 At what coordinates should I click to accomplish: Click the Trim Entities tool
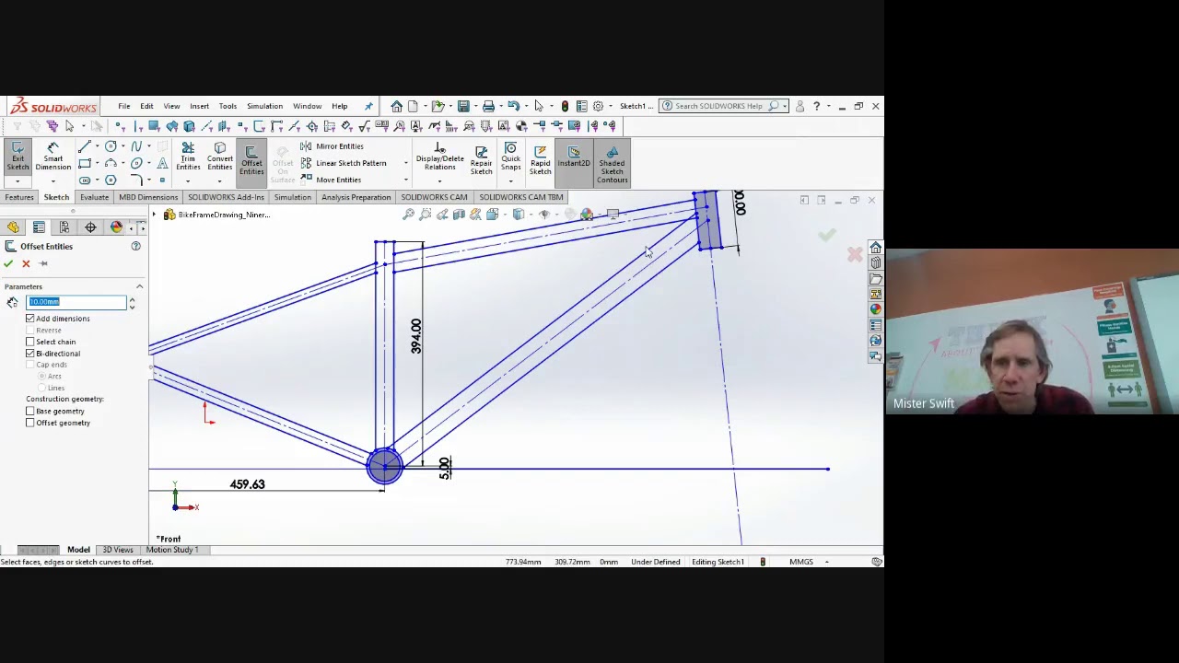[188, 157]
